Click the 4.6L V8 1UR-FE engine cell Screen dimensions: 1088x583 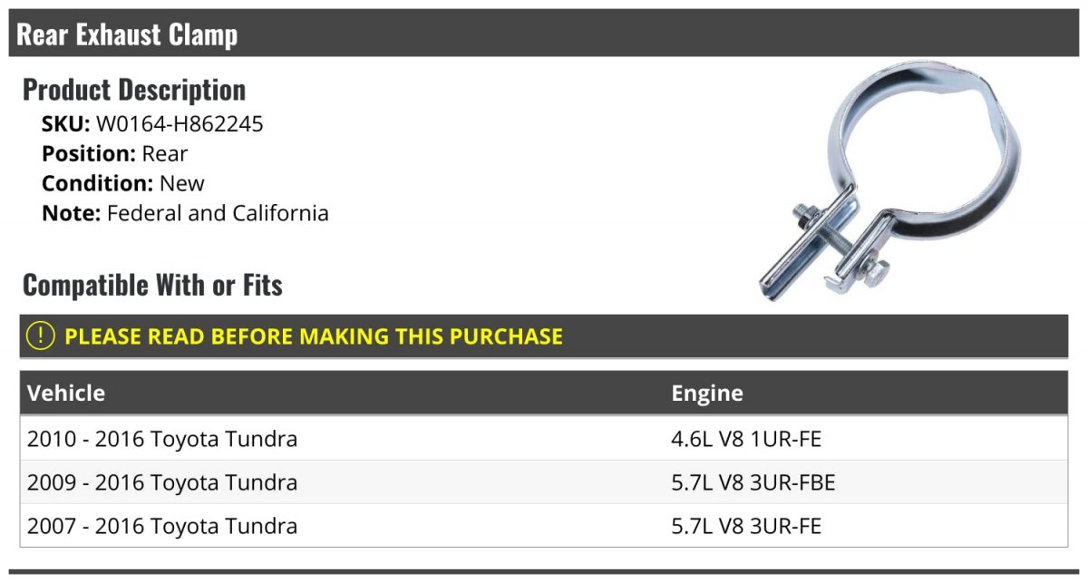pyautogui.click(x=746, y=439)
